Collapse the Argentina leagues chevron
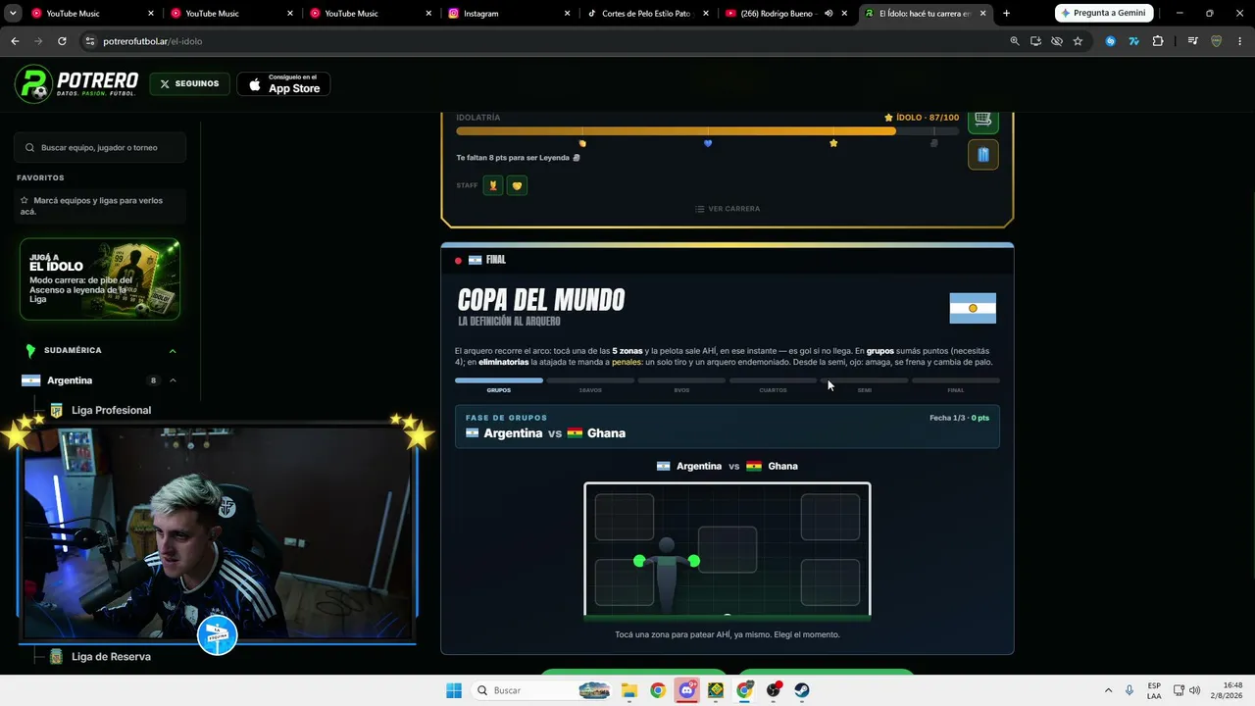This screenshot has width=1255, height=706. [173, 380]
